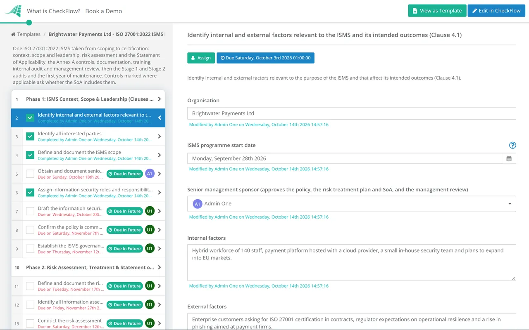Click Due In Future badge on task 7

click(x=124, y=211)
